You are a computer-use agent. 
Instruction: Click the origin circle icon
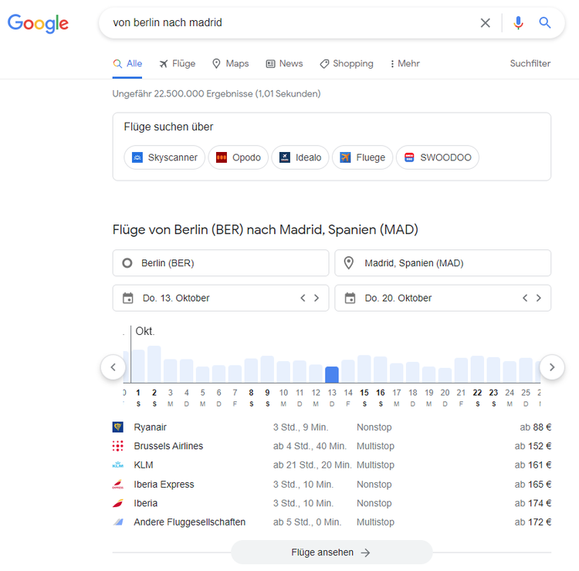(x=127, y=263)
